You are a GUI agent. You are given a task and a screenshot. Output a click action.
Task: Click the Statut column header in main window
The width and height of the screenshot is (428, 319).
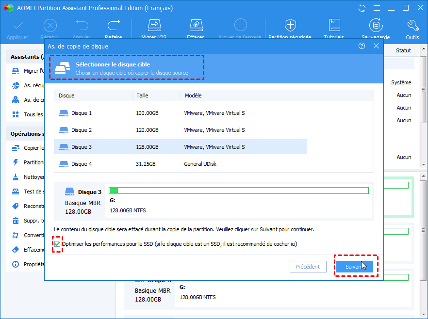[x=403, y=50]
